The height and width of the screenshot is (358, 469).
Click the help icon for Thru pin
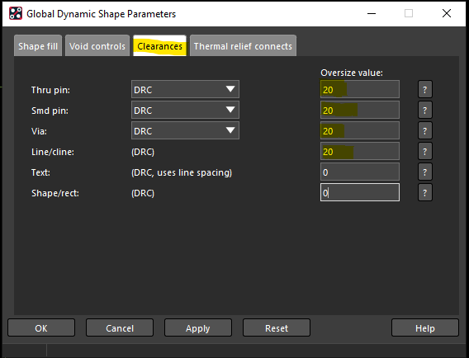(424, 89)
